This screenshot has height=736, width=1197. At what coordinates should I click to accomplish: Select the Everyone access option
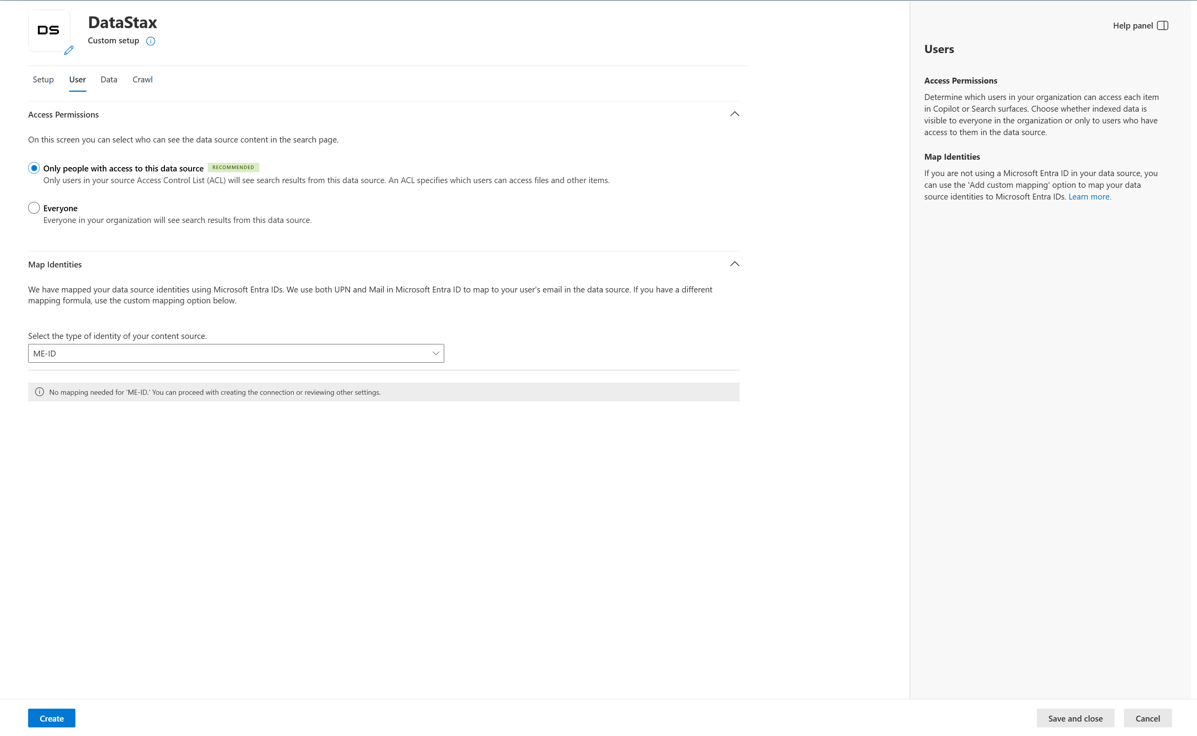tap(34, 207)
